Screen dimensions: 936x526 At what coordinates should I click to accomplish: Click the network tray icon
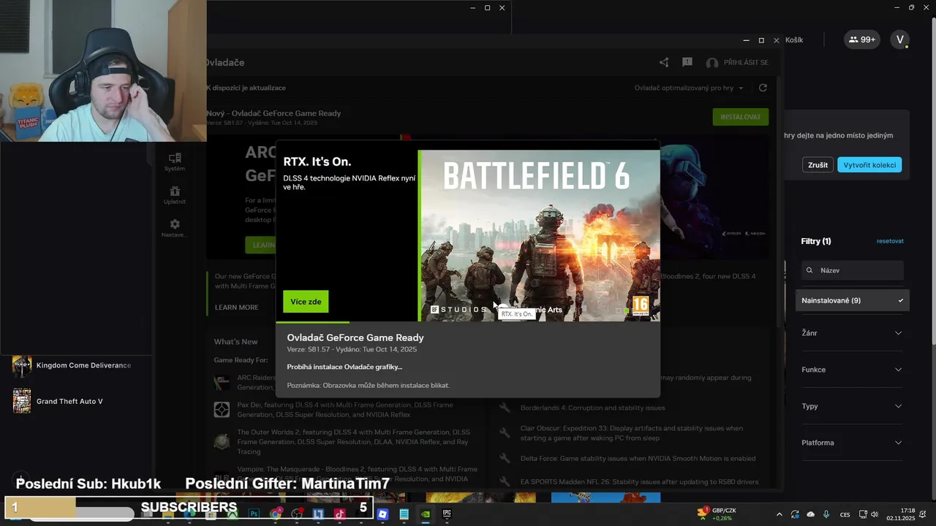coord(863,514)
